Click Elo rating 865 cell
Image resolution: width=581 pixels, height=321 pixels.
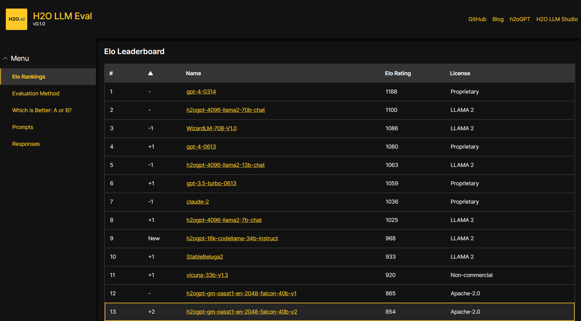[390, 293]
